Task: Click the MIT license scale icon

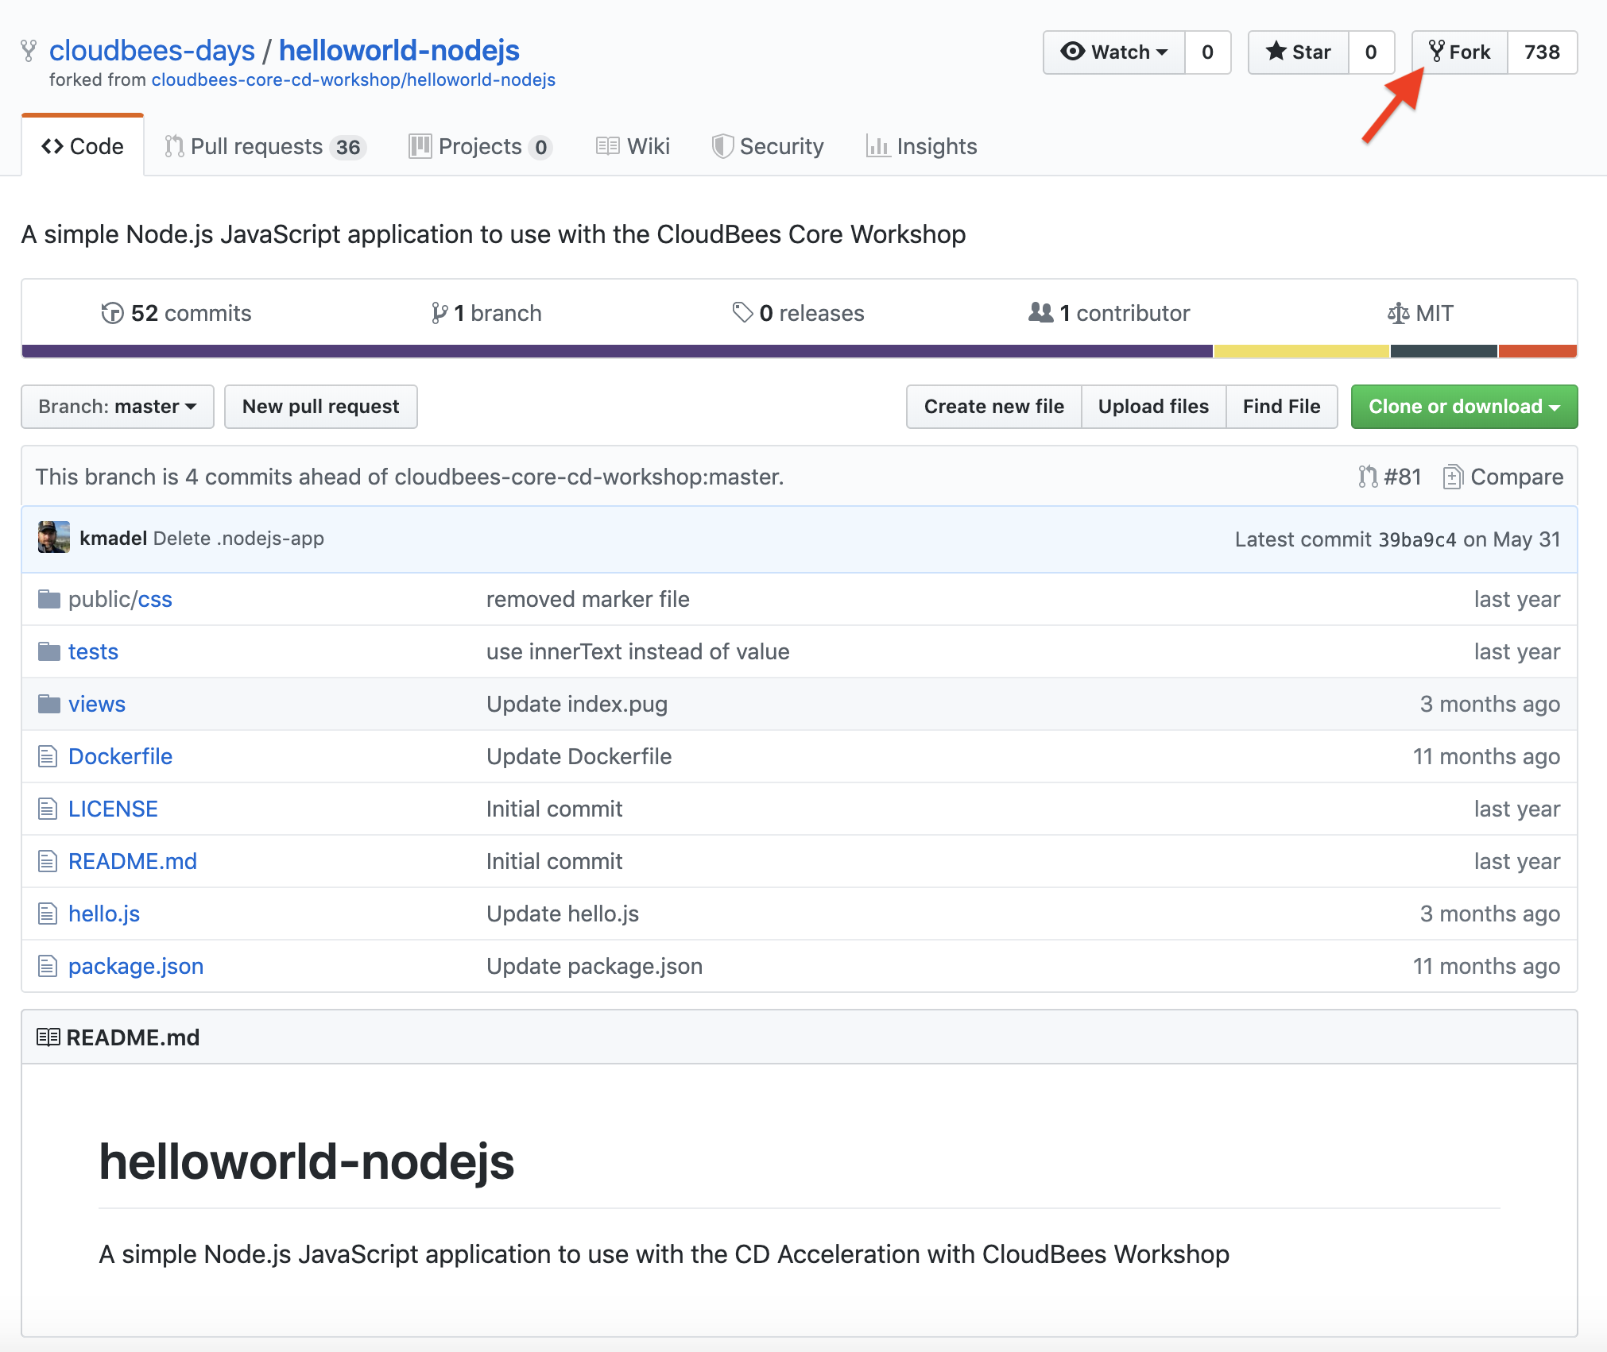Action: click(1398, 314)
